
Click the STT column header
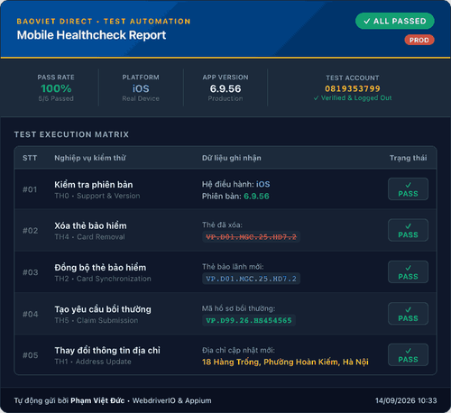pos(30,158)
